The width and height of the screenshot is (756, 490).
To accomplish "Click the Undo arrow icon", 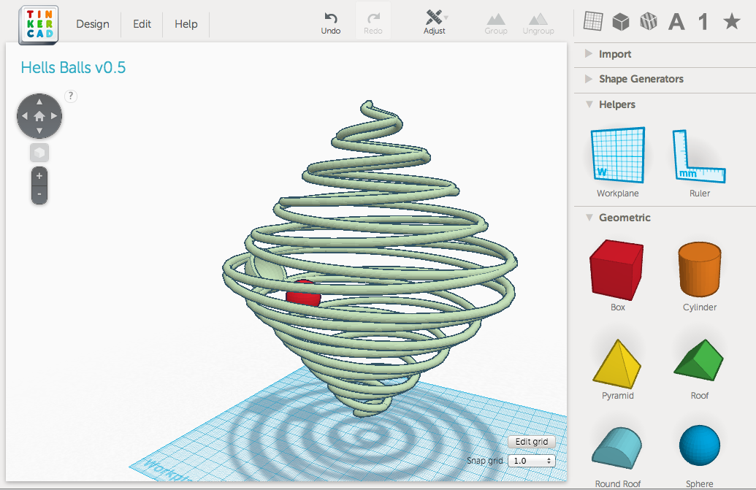I will click(x=331, y=18).
